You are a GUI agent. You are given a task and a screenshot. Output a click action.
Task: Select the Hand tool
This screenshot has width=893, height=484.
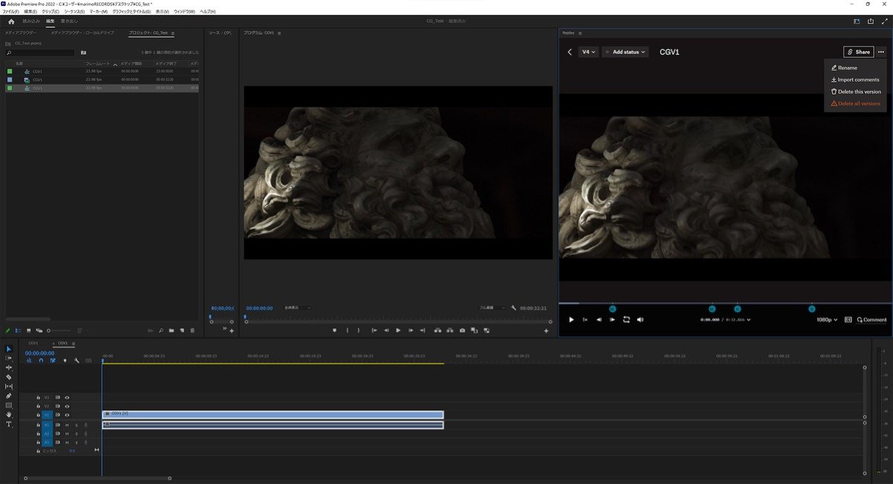(x=9, y=415)
